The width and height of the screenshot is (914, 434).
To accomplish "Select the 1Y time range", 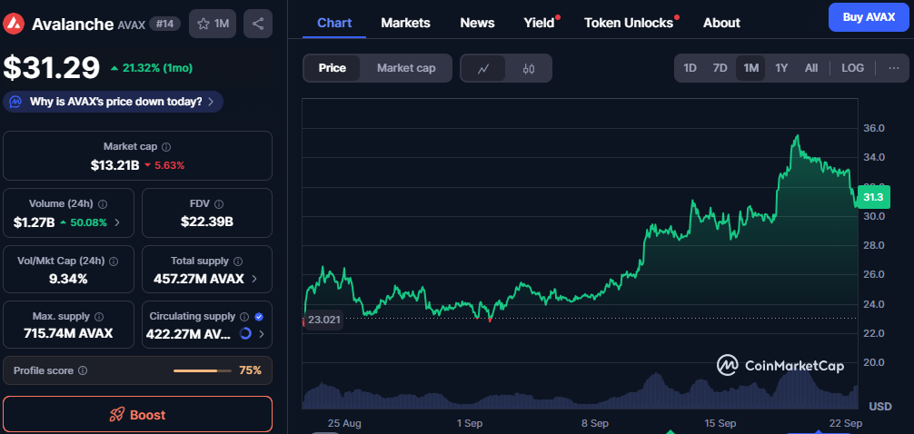I will tap(781, 68).
